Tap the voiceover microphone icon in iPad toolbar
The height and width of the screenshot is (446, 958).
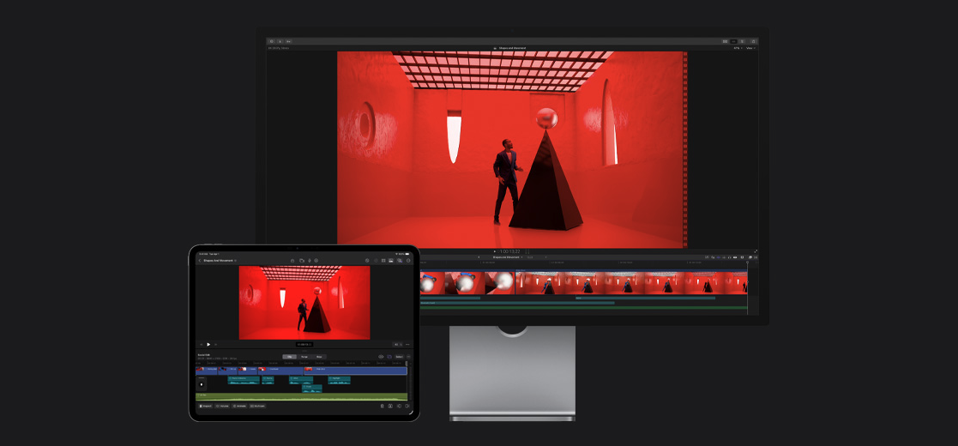point(309,260)
